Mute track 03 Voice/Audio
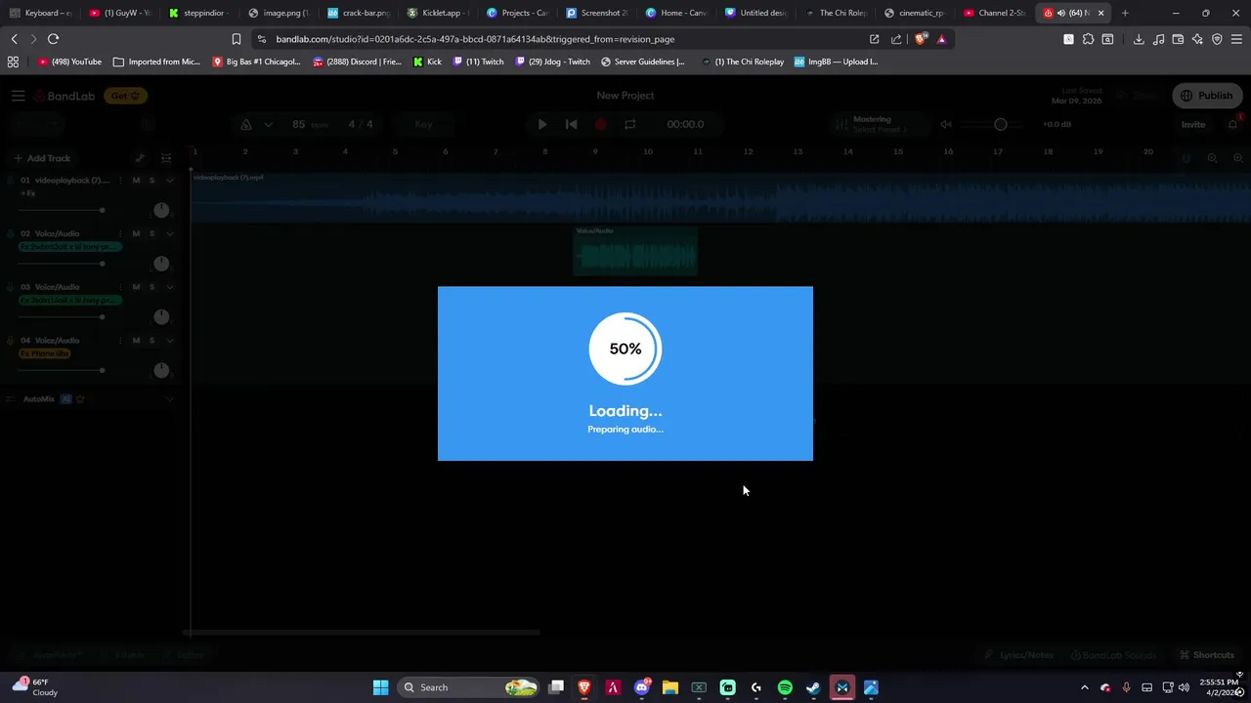This screenshot has width=1251, height=703. tap(136, 287)
